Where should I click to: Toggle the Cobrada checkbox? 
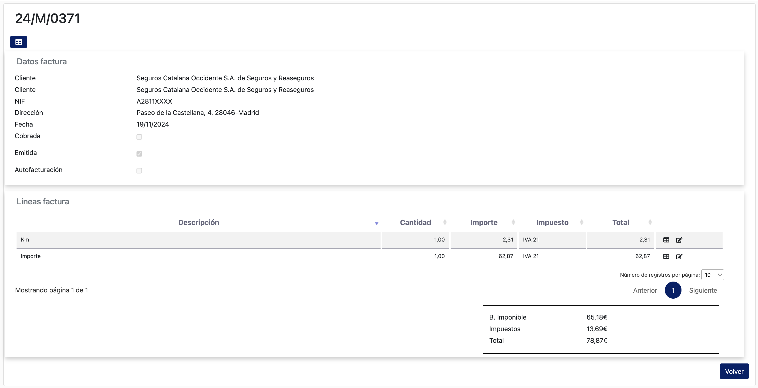[139, 137]
